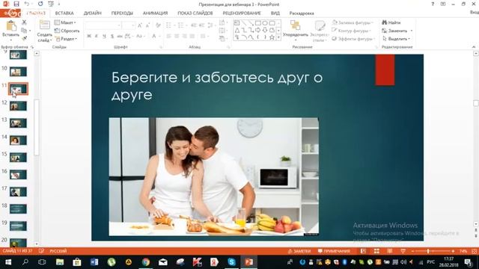Toggle center text alignment

tap(177, 36)
